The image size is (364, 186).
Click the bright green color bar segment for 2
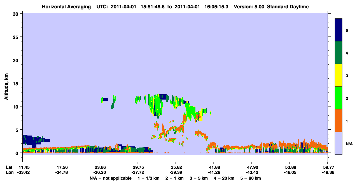339,98
